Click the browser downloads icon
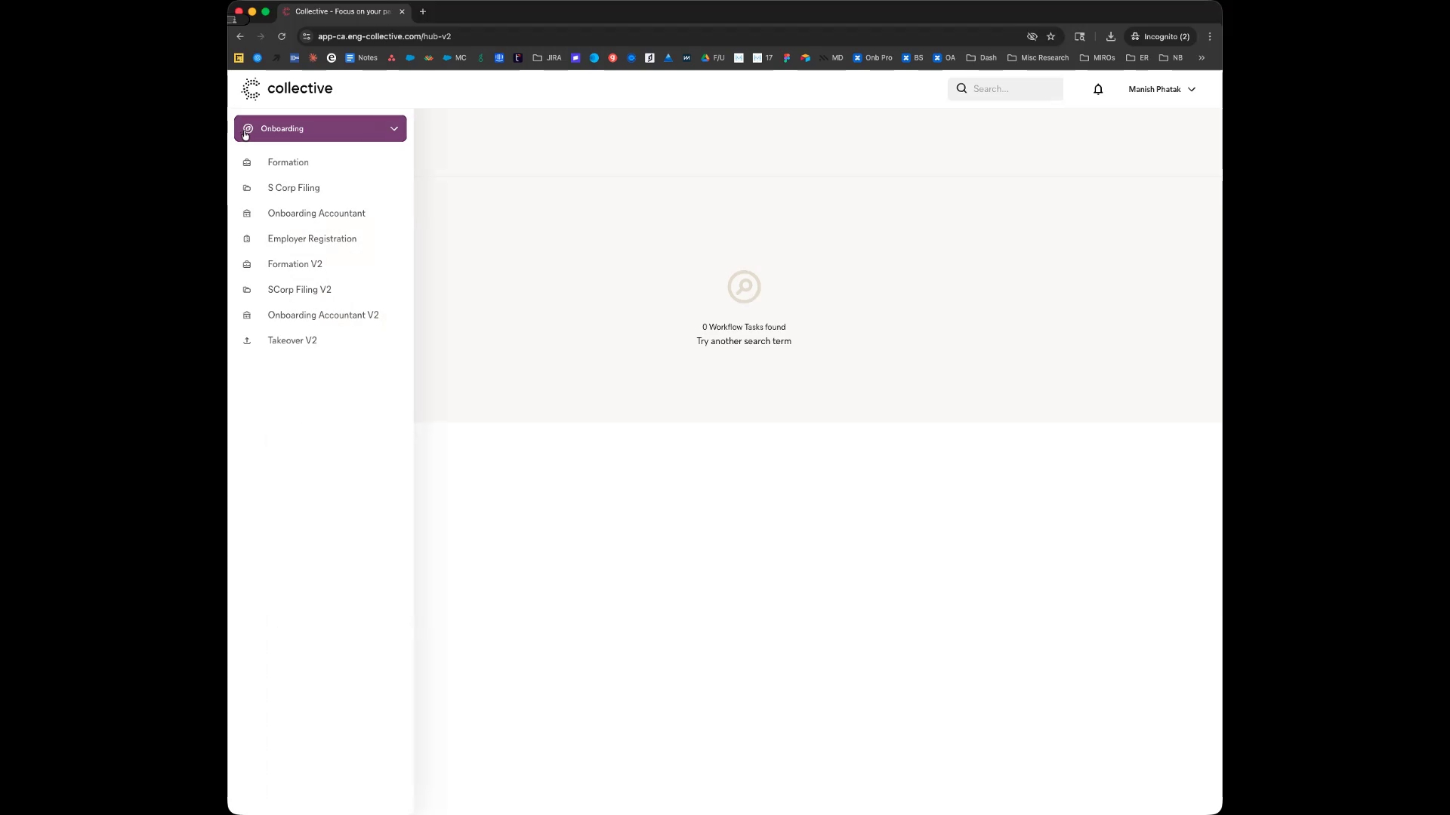 (x=1110, y=36)
